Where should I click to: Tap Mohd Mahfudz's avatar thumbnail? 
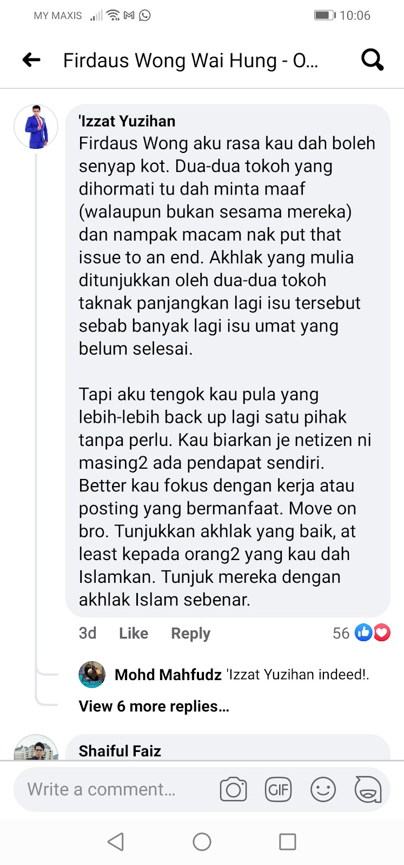92,674
